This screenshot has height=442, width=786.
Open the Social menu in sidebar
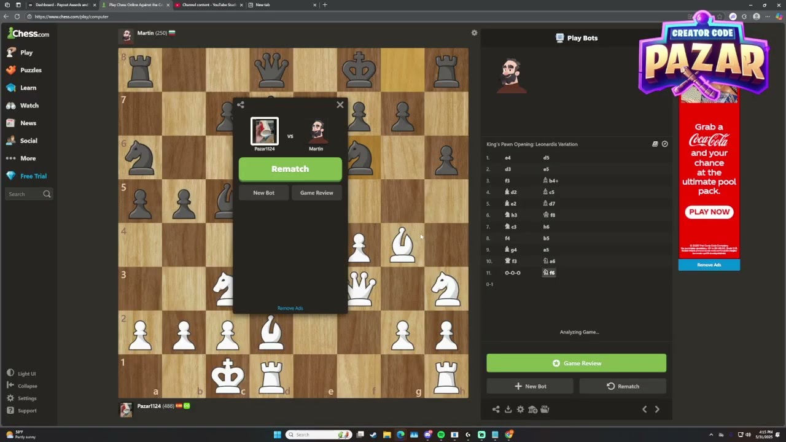point(23,141)
